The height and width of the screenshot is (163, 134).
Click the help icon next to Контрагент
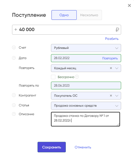14,95
